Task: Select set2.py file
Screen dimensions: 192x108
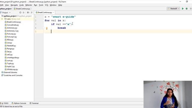Action: click(x=10, y=55)
